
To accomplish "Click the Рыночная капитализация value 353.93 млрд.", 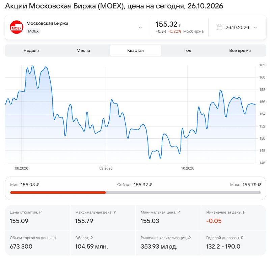I will click(x=159, y=247).
